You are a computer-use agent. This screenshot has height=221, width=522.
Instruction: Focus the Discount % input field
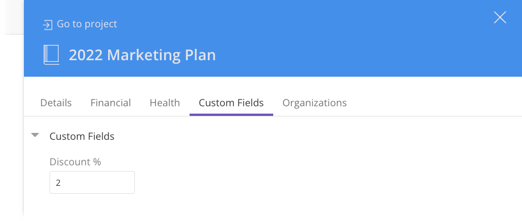click(x=92, y=182)
